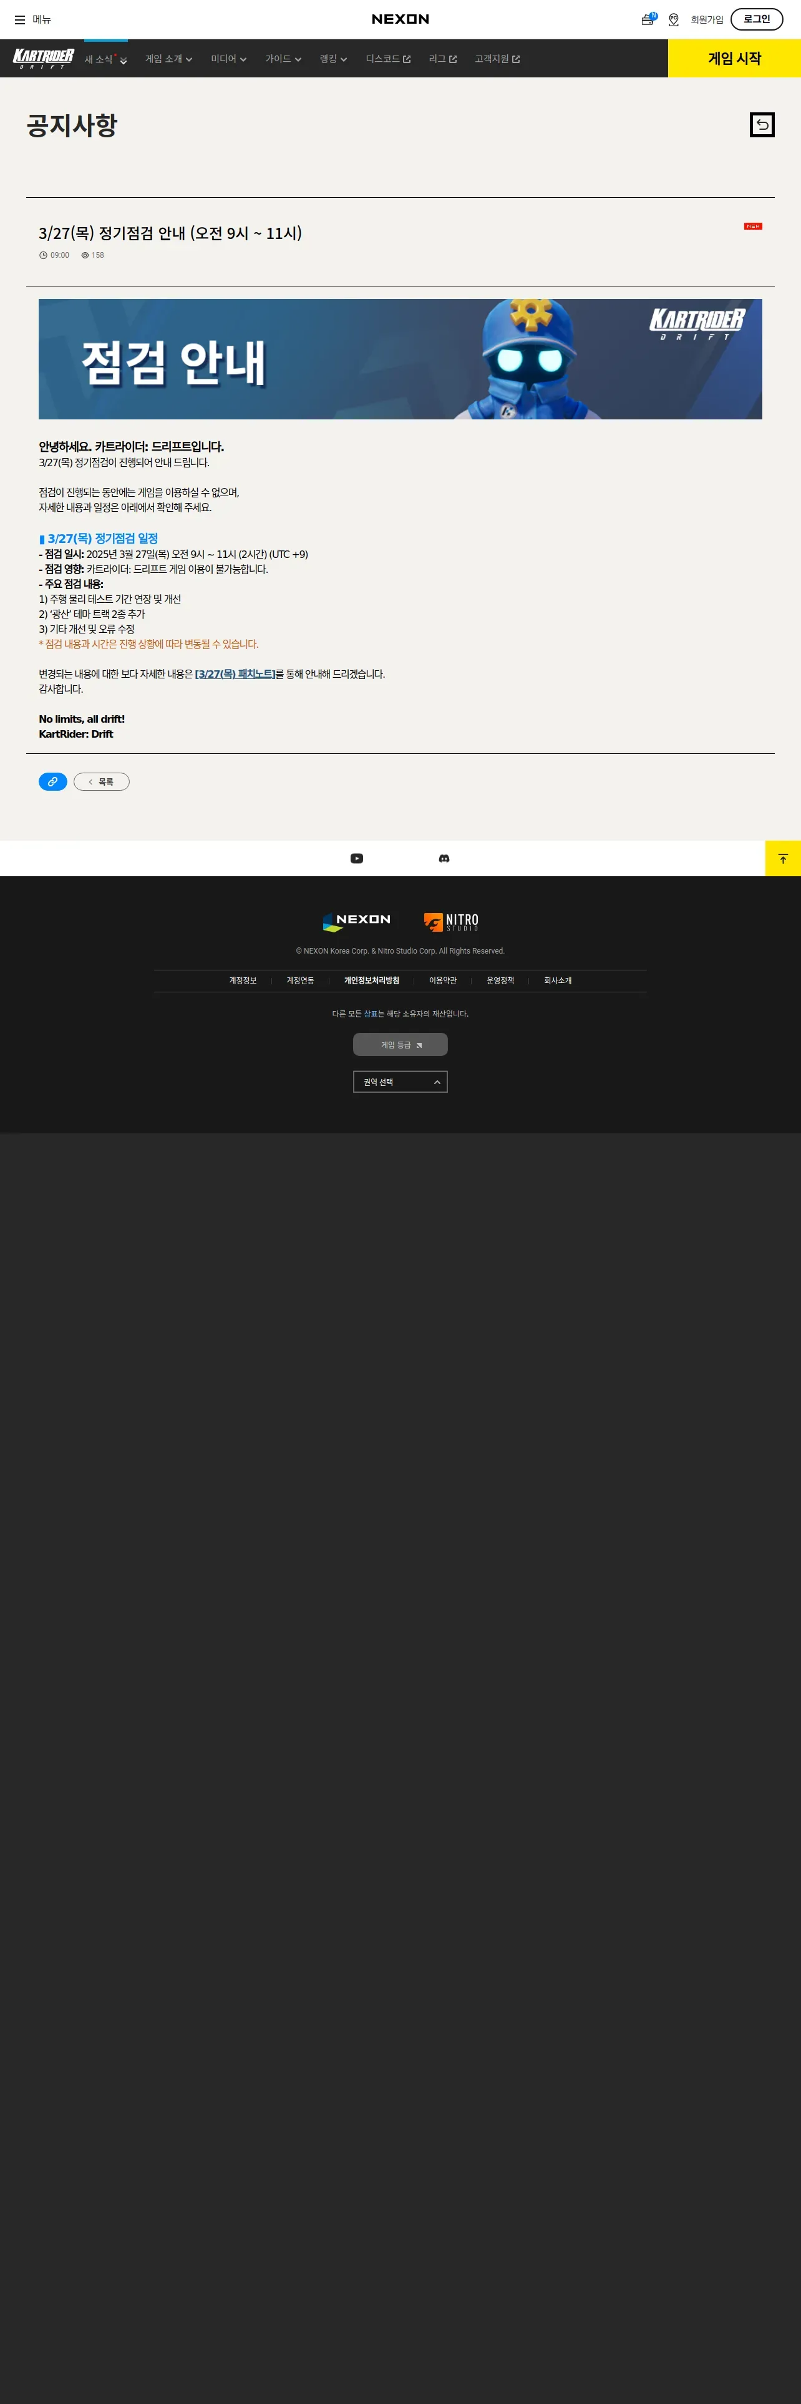Click the notice title 3/27(목) 정기점검 안내

[x=171, y=233]
